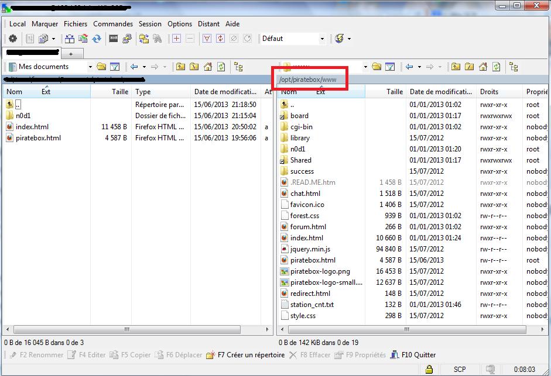
Task: Expand the remote panel back history arrow
Action: [x=420, y=67]
